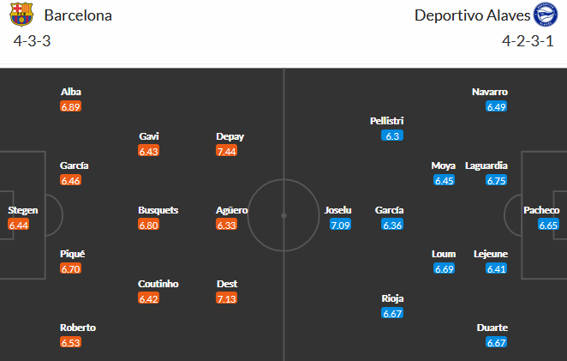This screenshot has height=361, width=567.
Task: Click Rioja's 6.67 rating badge
Action: pyautogui.click(x=393, y=313)
